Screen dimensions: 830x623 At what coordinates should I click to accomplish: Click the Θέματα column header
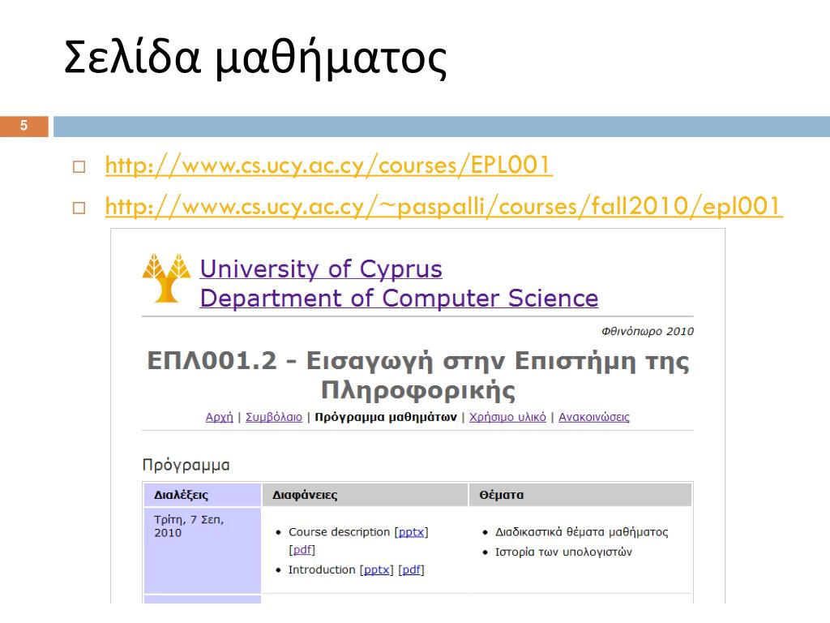[580, 495]
